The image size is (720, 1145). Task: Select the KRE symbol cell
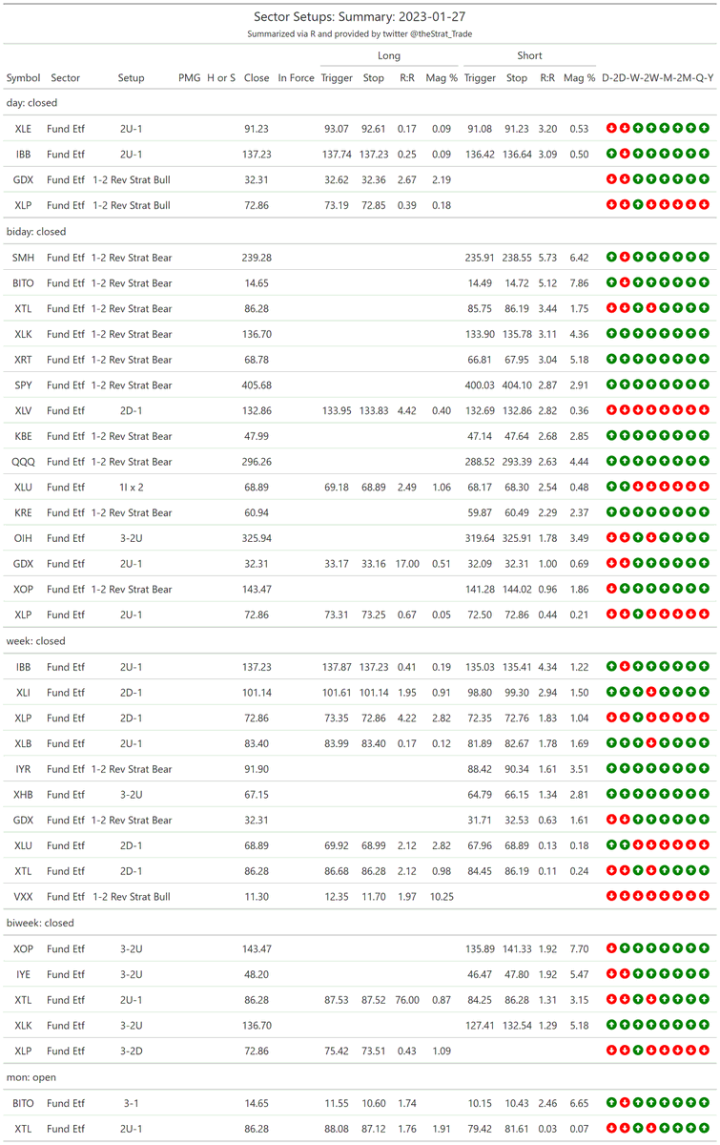pyautogui.click(x=23, y=512)
